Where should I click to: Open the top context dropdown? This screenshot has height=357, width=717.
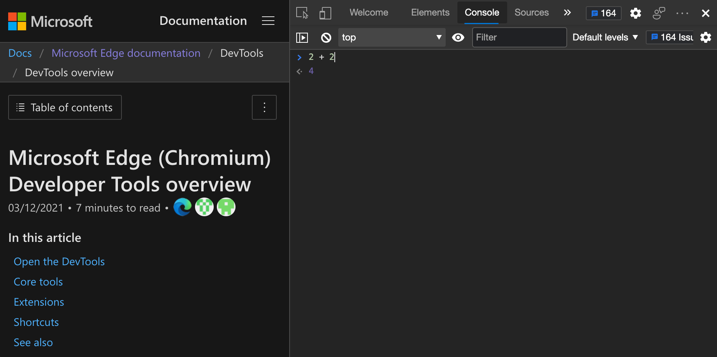[392, 37]
